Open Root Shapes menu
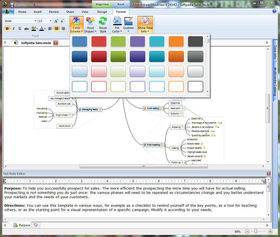 coord(90,25)
